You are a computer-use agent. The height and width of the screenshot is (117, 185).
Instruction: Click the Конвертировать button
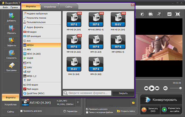point(161,100)
